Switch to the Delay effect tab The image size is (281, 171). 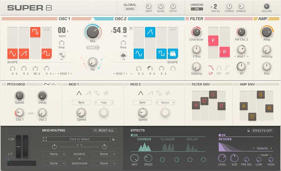(x=192, y=139)
